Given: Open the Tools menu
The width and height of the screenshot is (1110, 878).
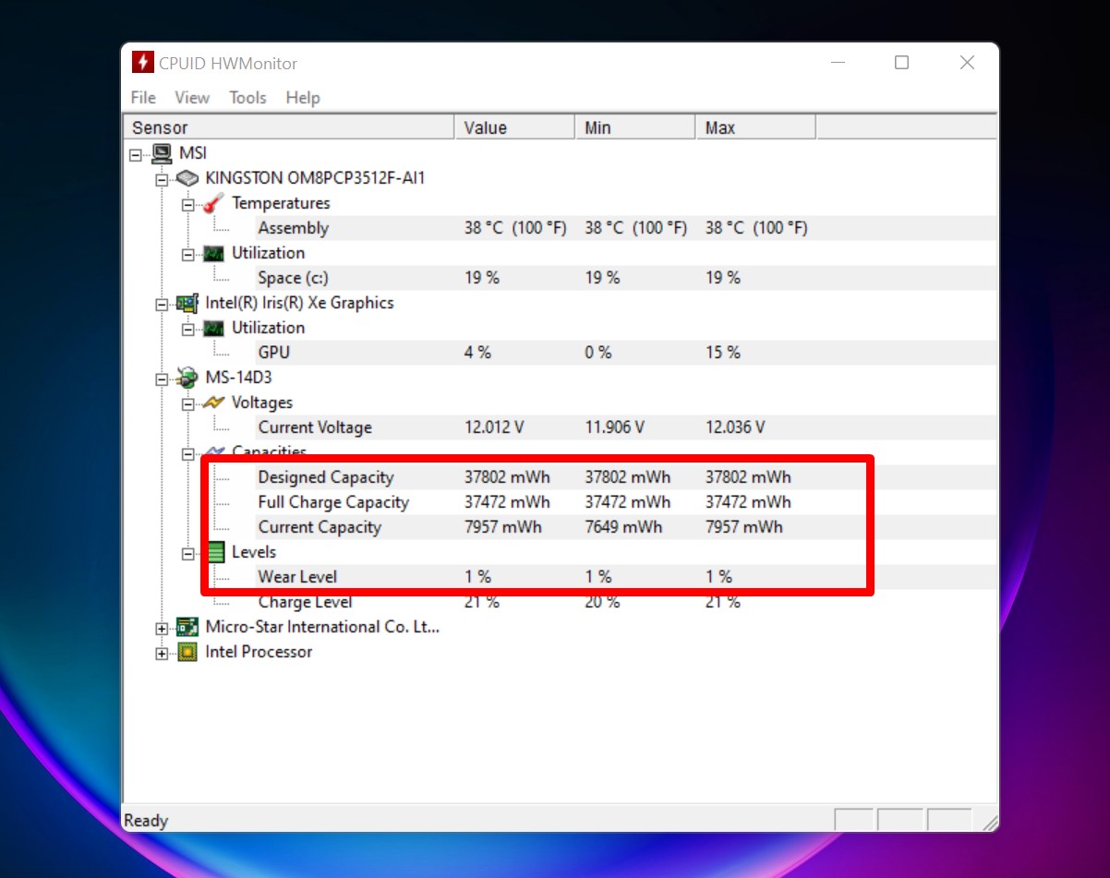Looking at the screenshot, I should click(x=247, y=98).
